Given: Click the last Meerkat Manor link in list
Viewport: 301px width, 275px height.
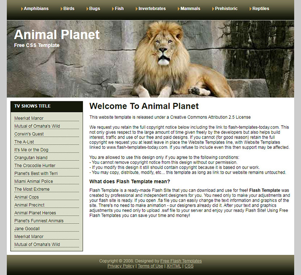Looking at the screenshot, I should point(29,236).
